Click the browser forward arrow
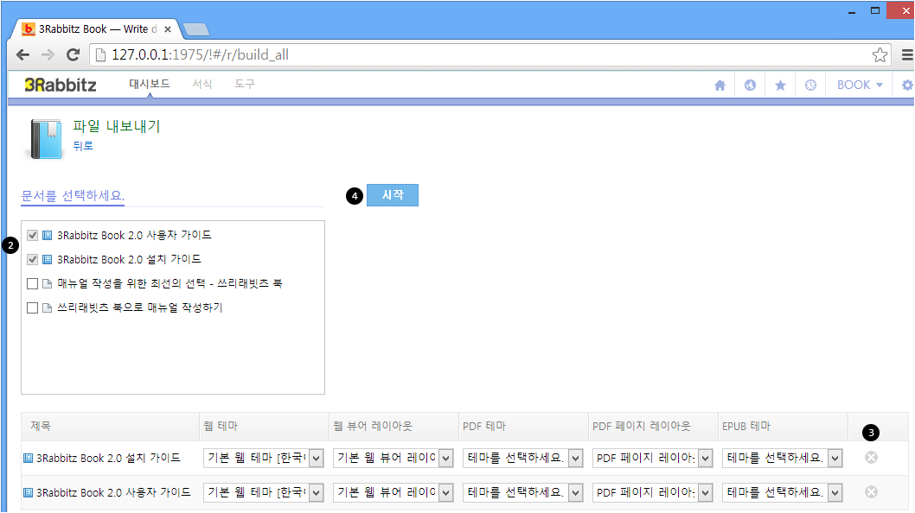915x513 pixels. pyautogui.click(x=48, y=54)
